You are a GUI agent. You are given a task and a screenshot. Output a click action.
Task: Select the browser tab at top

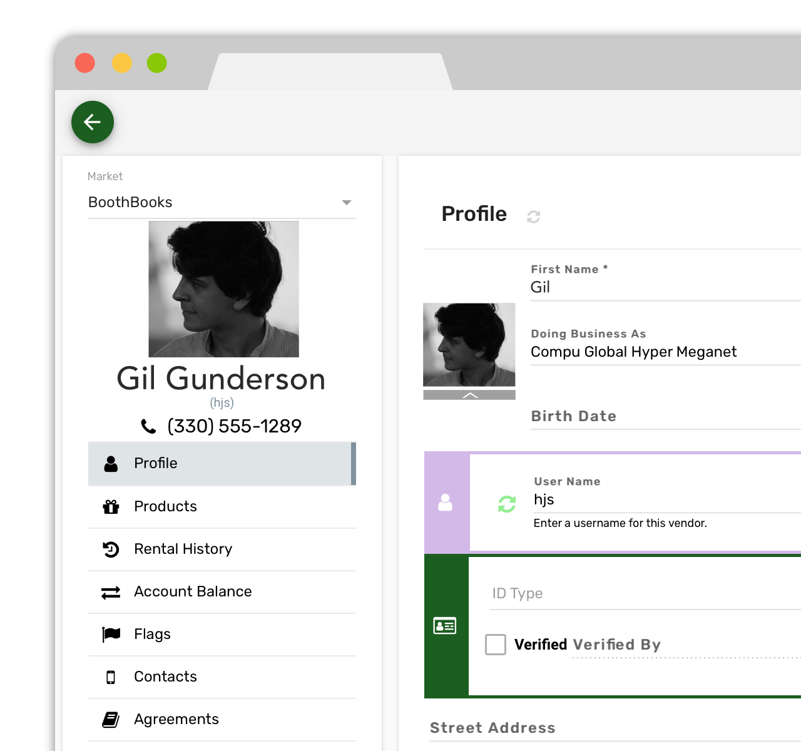(x=330, y=71)
